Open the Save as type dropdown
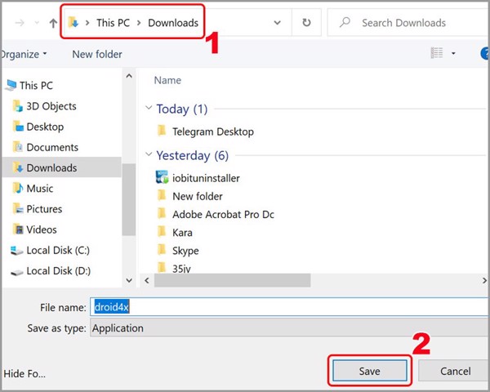The height and width of the screenshot is (392, 490). coord(290,327)
